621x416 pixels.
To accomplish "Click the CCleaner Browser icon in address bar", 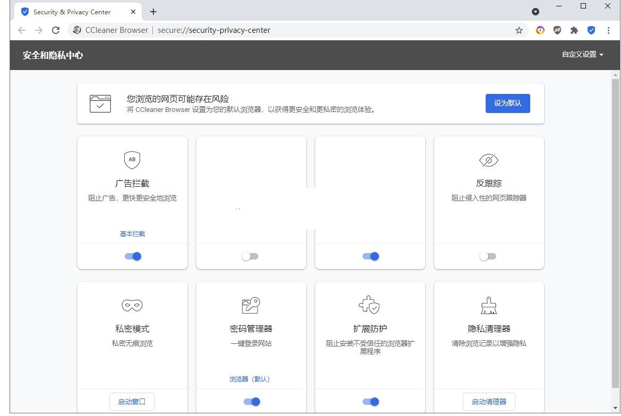I will 76,30.
